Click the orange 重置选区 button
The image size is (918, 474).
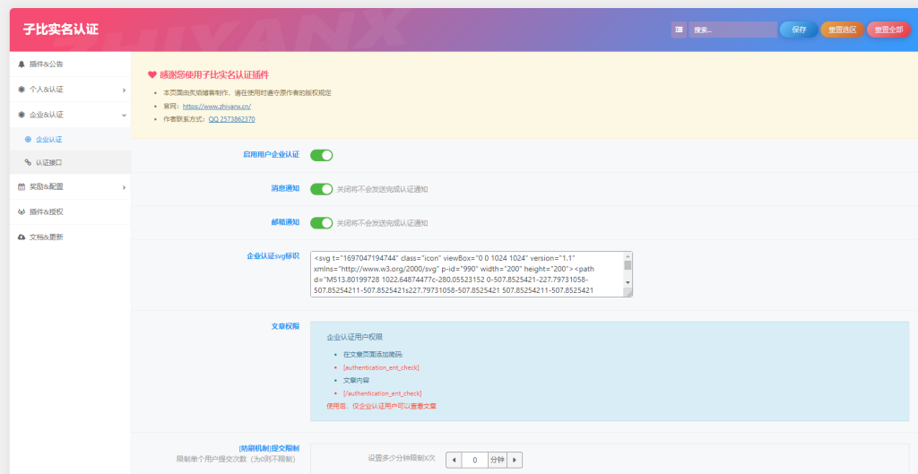(843, 30)
